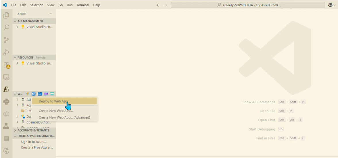Click the Static Web Apps code icon
This screenshot has width=338, height=158.
pyautogui.click(x=40, y=94)
